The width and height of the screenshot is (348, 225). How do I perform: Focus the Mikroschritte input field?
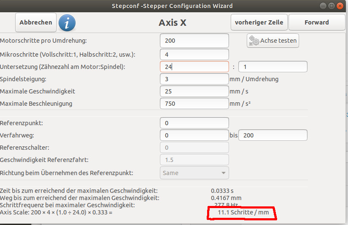pyautogui.click(x=194, y=55)
